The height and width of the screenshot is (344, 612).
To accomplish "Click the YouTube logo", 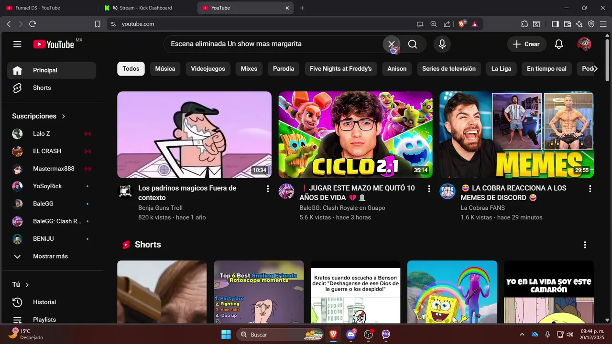I will [x=54, y=44].
